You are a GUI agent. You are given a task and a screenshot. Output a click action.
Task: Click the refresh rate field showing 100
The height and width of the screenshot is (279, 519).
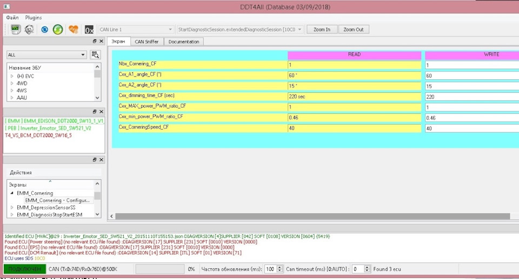point(270,269)
